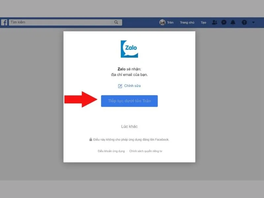Click text "địa chỉ email của bạn."
This screenshot has height=198, width=264.
(x=129, y=75)
